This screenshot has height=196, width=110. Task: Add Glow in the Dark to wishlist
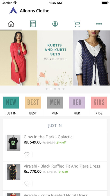[x=27, y=154]
